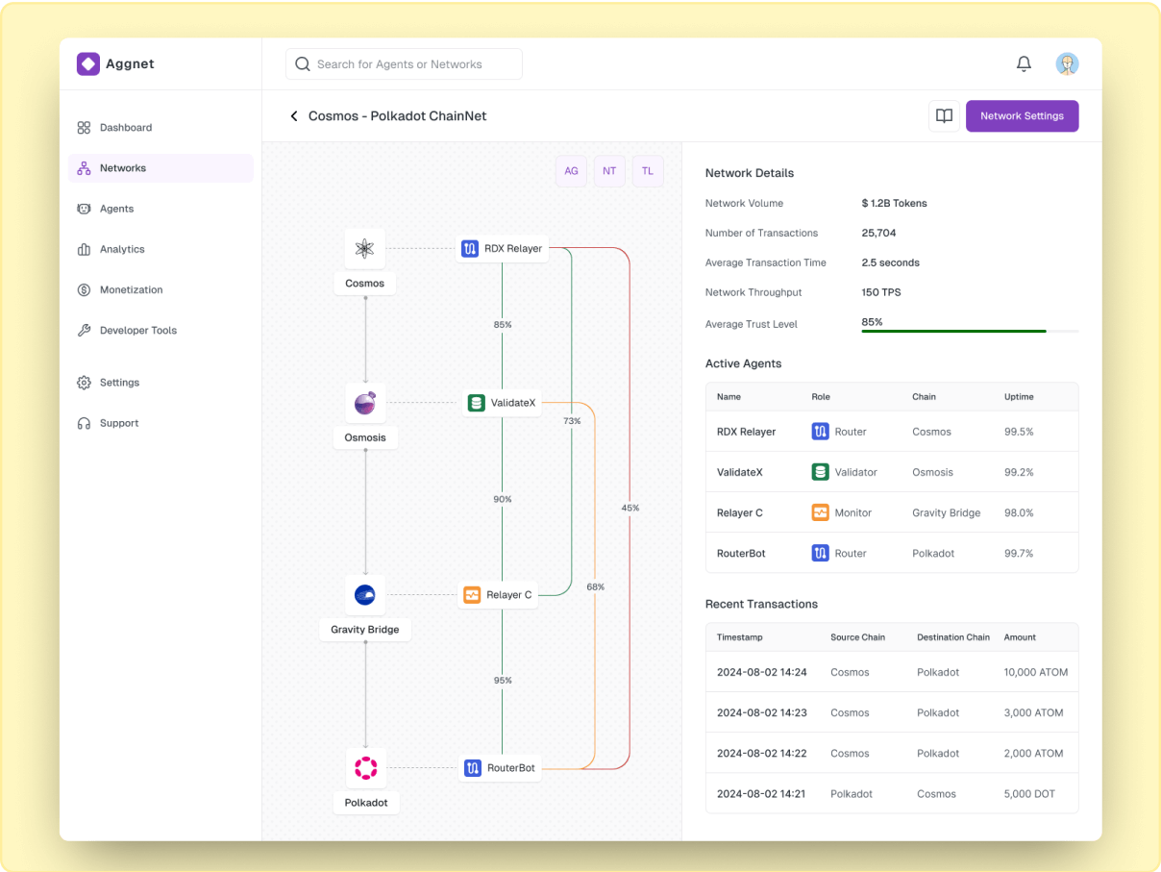Open Analytics in the sidebar
1161x872 pixels.
pyautogui.click(x=122, y=250)
